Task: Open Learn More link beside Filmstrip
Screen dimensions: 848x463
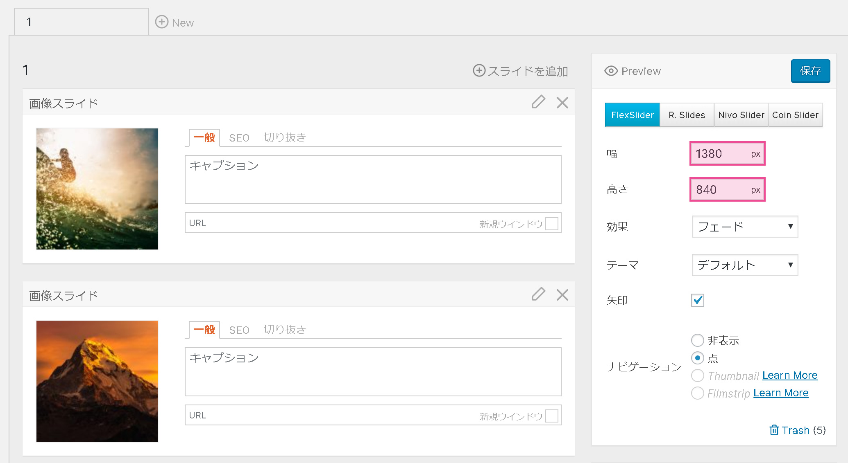Action: pos(780,393)
